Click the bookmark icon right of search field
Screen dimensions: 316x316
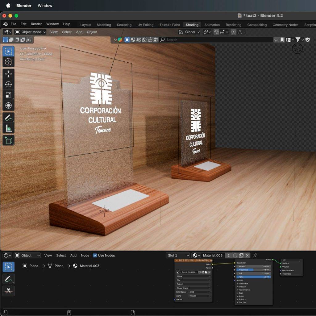(x=282, y=40)
